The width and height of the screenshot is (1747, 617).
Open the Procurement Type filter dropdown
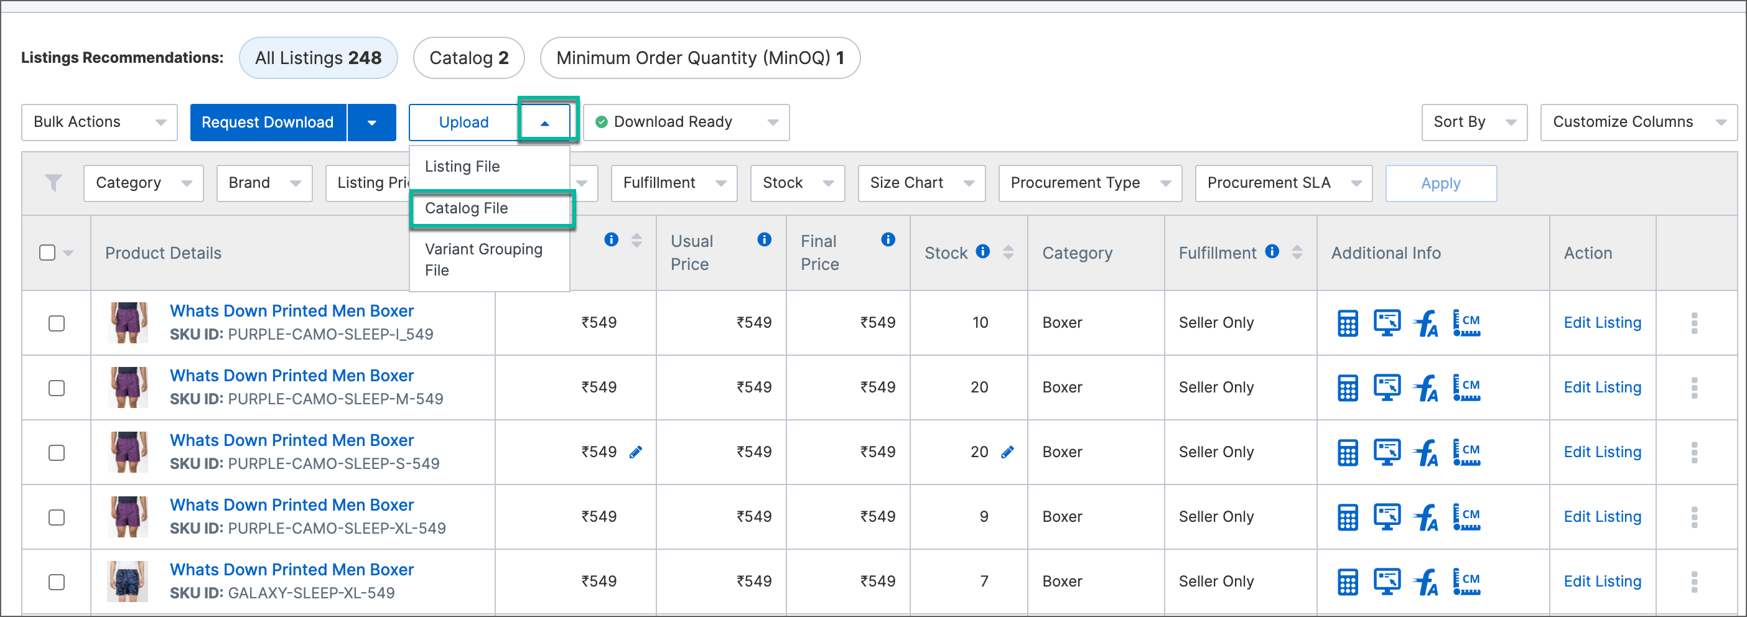click(x=1090, y=183)
